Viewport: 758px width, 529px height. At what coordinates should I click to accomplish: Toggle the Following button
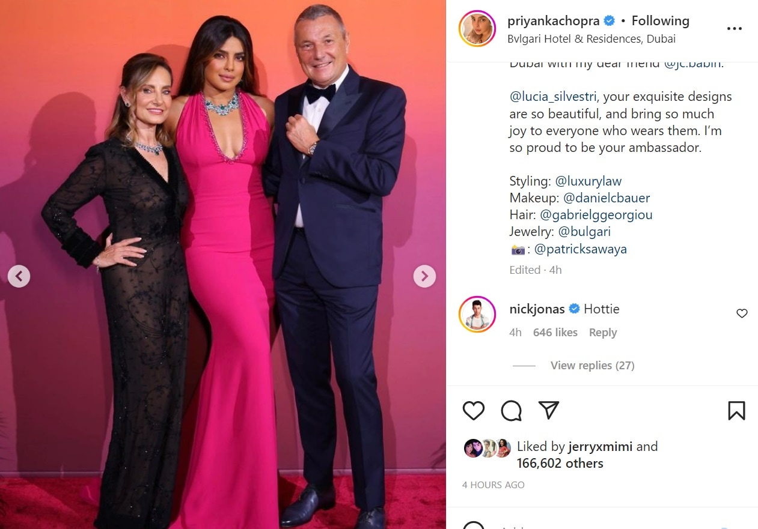point(660,21)
